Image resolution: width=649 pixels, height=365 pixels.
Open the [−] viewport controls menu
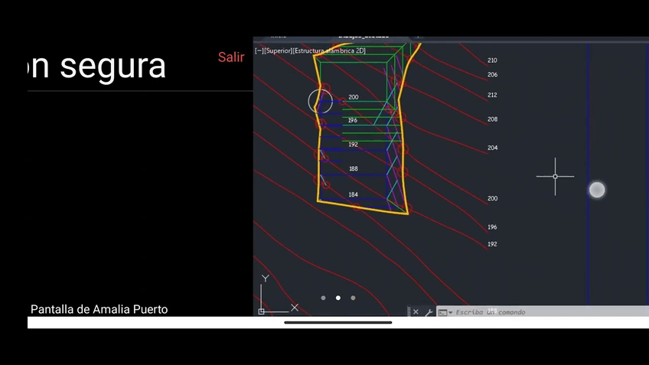[259, 51]
